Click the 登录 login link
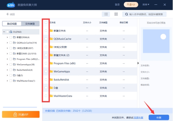 (x=117, y=5)
